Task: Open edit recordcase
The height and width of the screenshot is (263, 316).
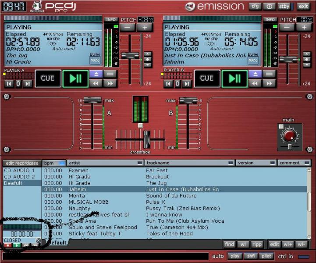Action: tap(22, 163)
